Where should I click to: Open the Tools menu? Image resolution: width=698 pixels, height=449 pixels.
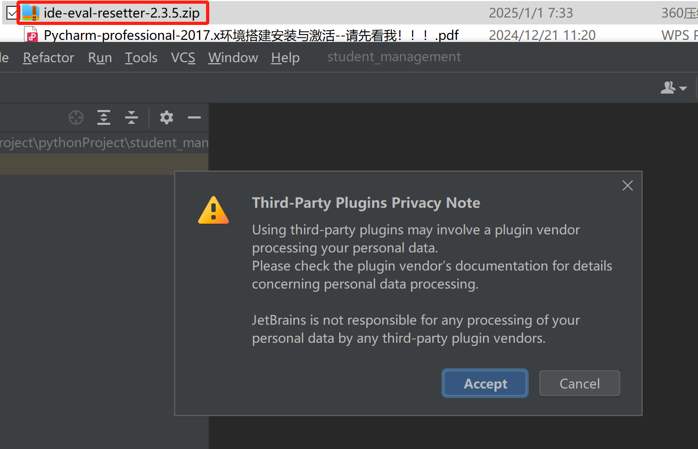coord(141,57)
